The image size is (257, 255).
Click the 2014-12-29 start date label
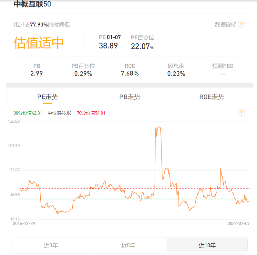24,224
